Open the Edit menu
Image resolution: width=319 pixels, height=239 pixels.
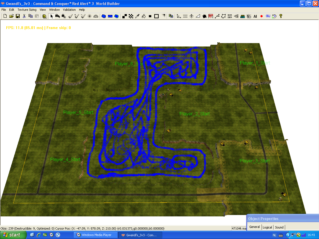click(12, 10)
